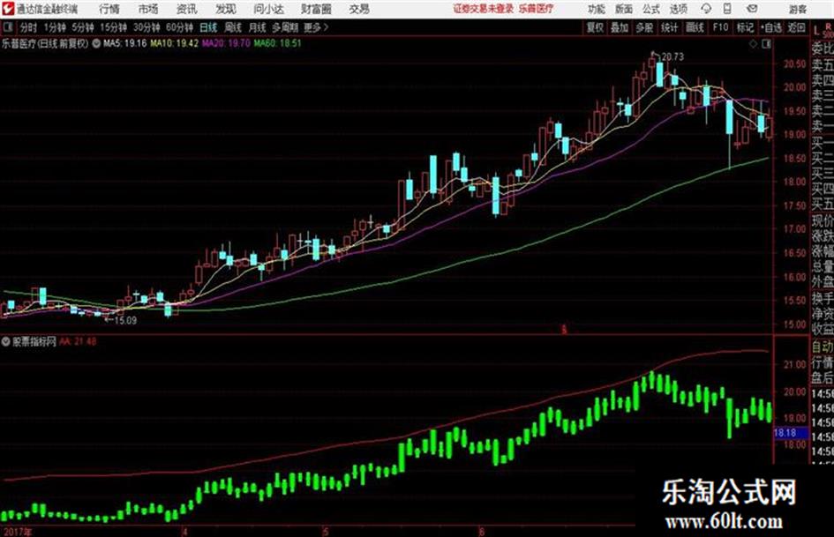Screen dimensions: 834x537
Task: Add stock via •自选 button
Action: 771,27
